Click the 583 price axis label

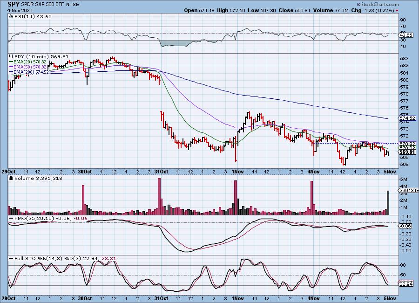404,59
